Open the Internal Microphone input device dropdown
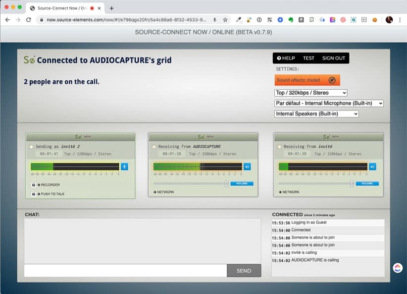The width and height of the screenshot is (407, 294). click(329, 103)
